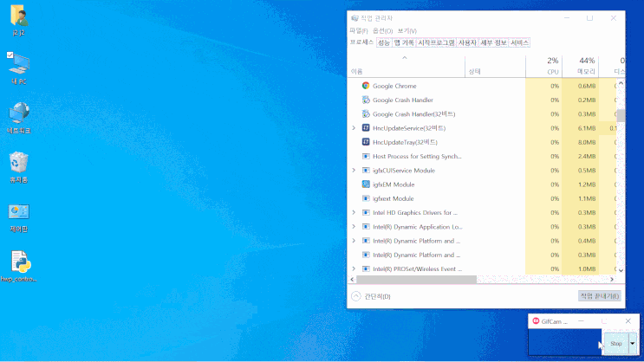Expand the igfxCUIService Module process group
The width and height of the screenshot is (644, 362).
(354, 171)
